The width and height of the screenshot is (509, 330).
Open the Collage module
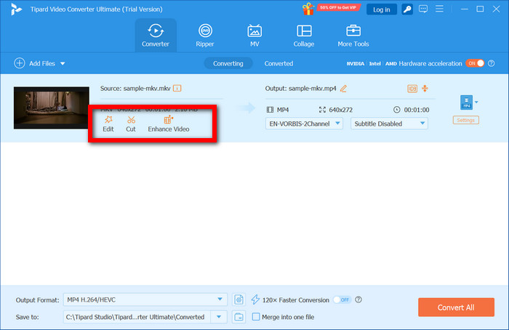point(304,36)
